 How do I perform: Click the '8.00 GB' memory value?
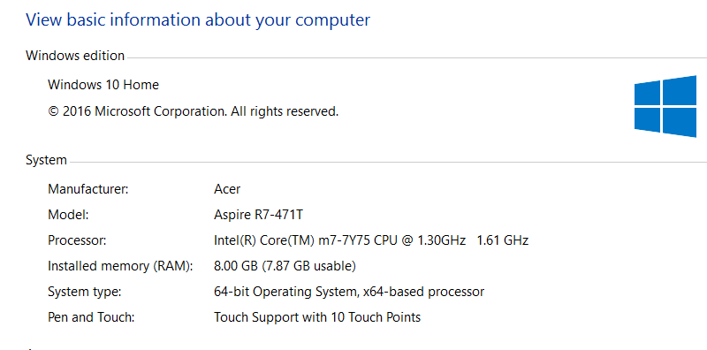tap(236, 266)
